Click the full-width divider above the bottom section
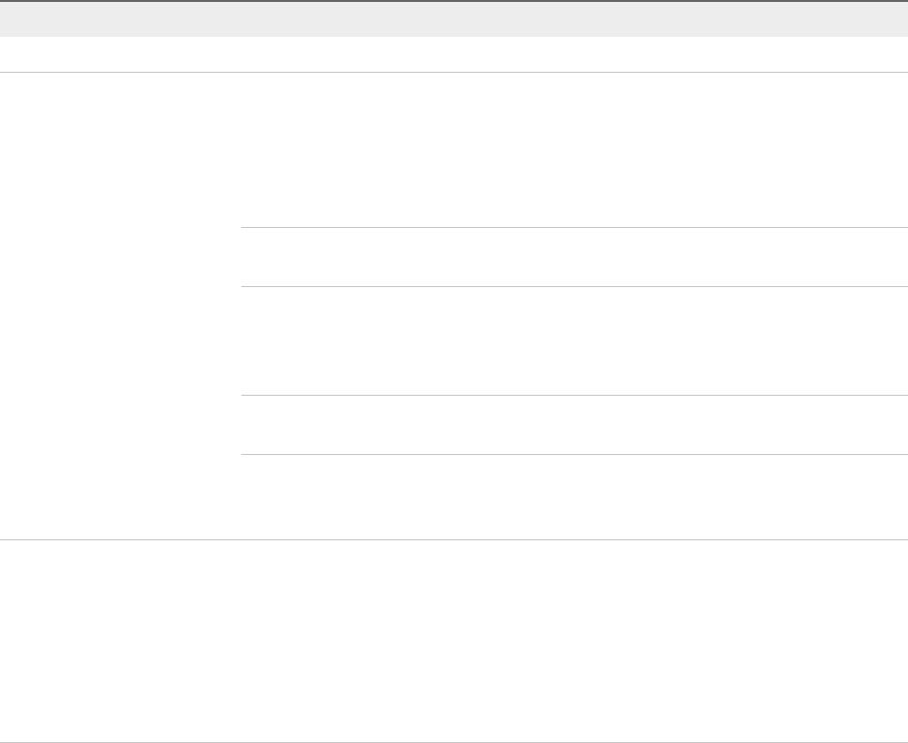This screenshot has width=908, height=743. click(454, 539)
